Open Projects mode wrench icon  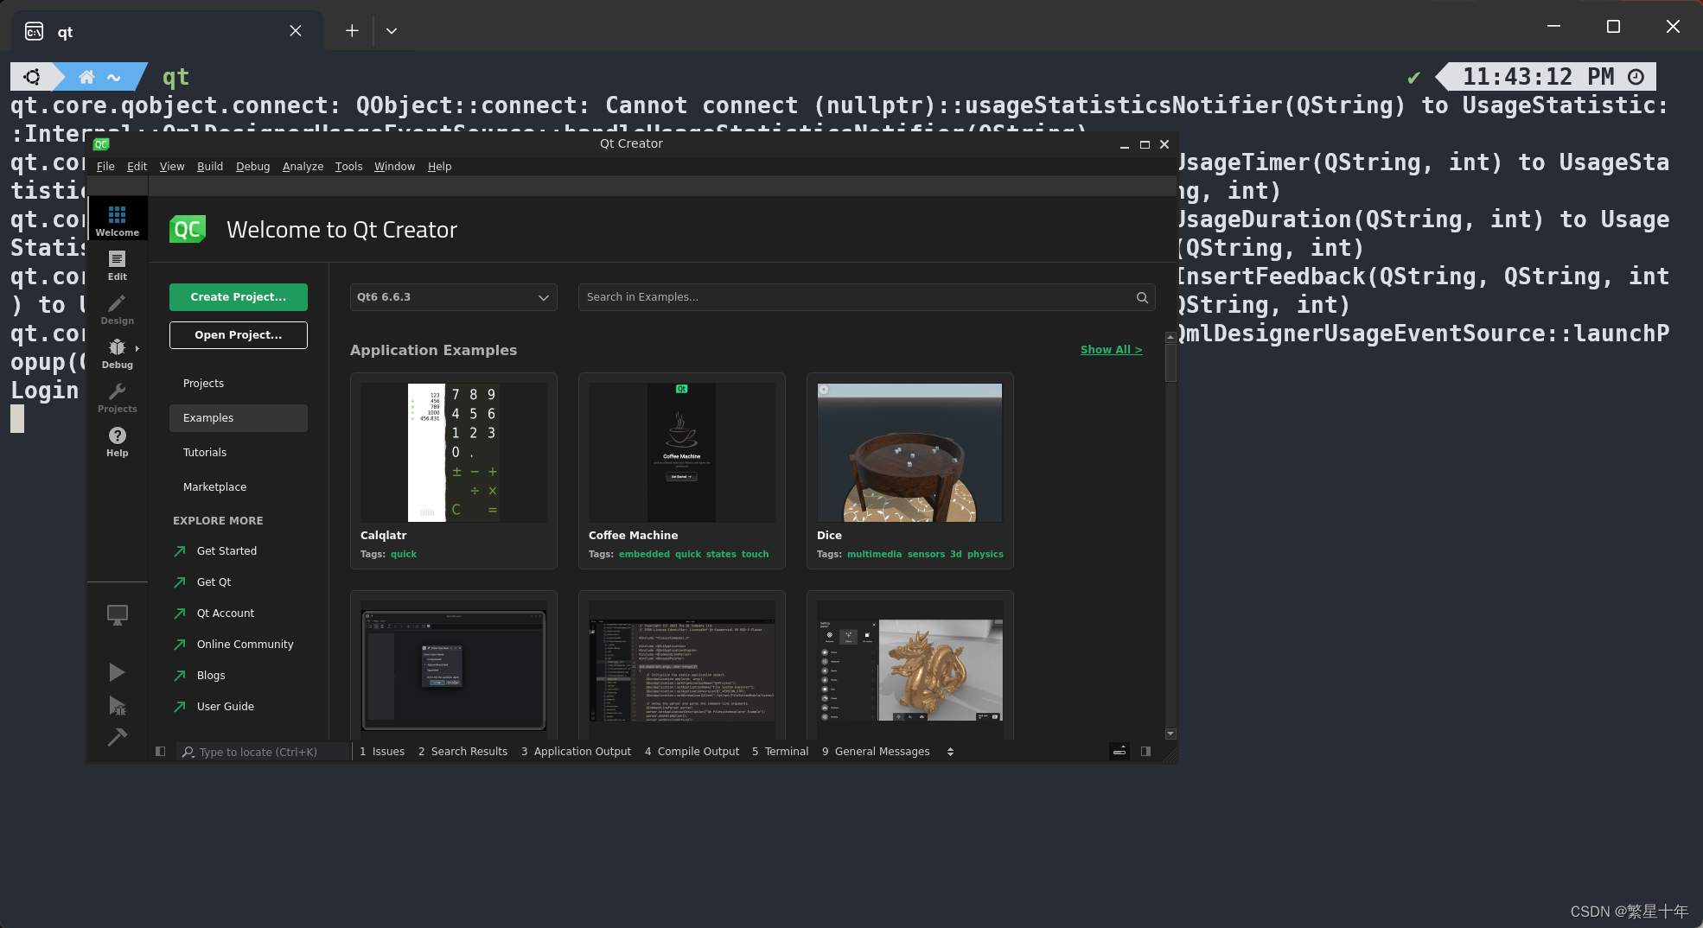[118, 397]
